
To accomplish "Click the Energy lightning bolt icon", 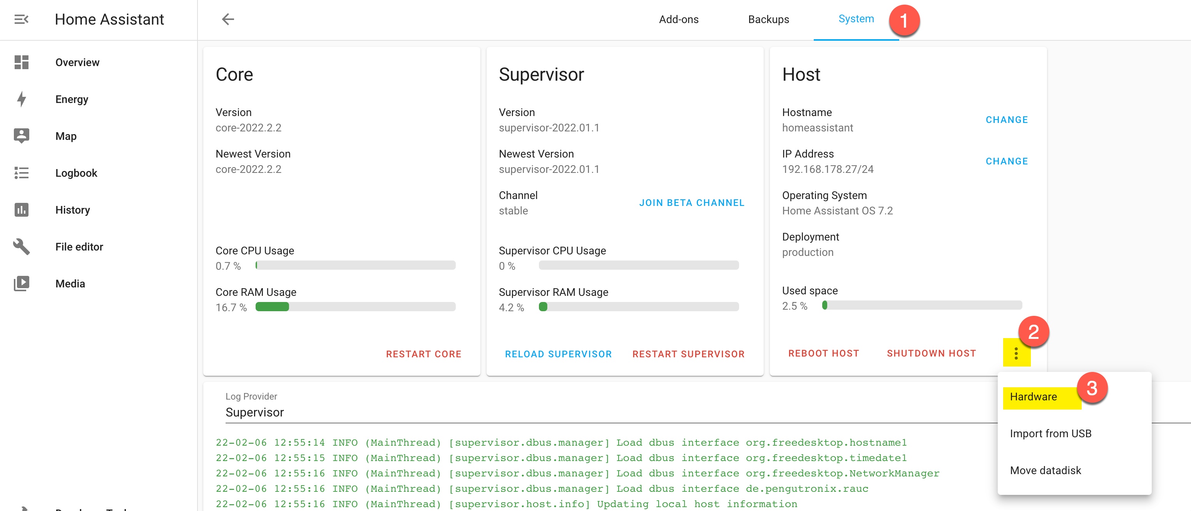I will (21, 99).
